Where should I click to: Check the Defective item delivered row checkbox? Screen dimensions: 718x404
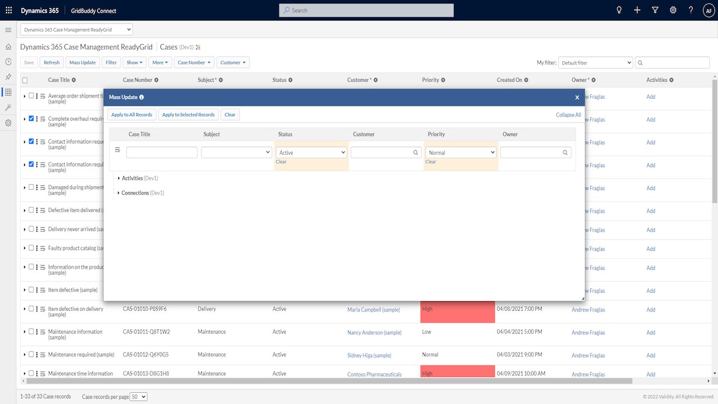tap(31, 210)
